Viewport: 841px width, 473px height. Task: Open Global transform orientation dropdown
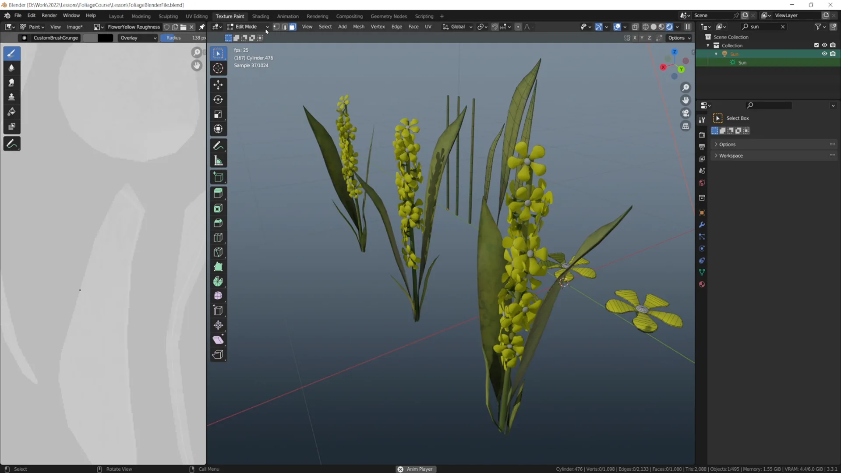pyautogui.click(x=457, y=27)
